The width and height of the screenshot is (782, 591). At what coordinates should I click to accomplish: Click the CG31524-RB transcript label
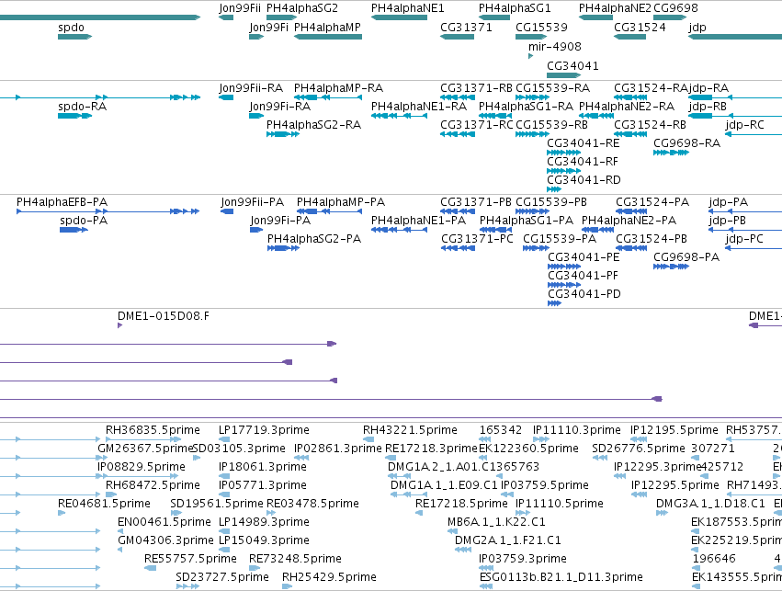point(650,125)
